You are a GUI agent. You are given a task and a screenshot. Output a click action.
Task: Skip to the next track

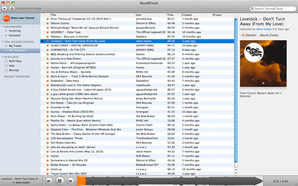coord(70,181)
